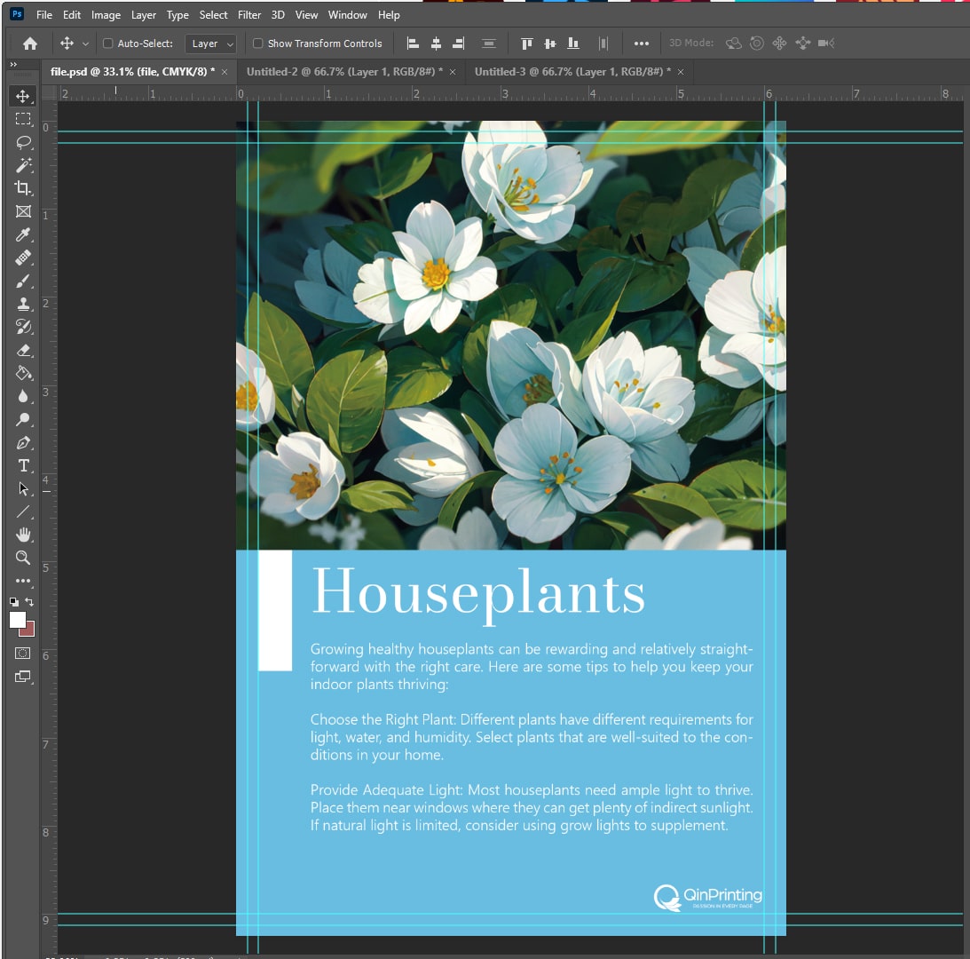Close the Untitled-3 document tab
The image size is (970, 959).
681,72
